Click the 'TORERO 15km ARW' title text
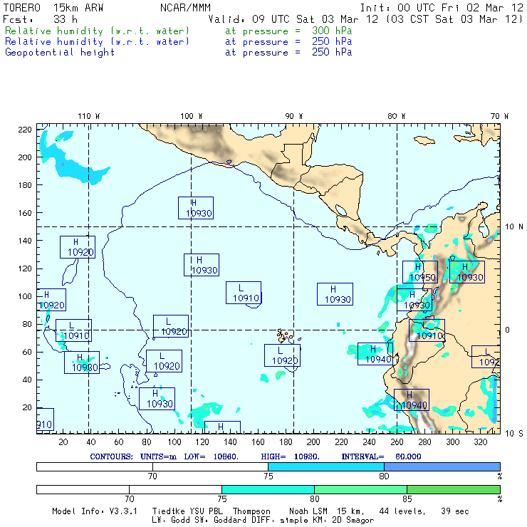This screenshot has height=527, width=527. click(53, 8)
